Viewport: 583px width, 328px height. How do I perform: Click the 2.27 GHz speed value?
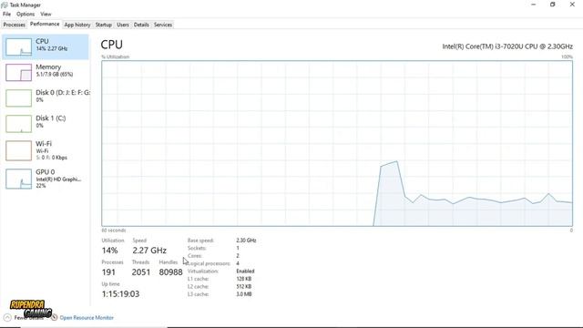[x=149, y=251]
